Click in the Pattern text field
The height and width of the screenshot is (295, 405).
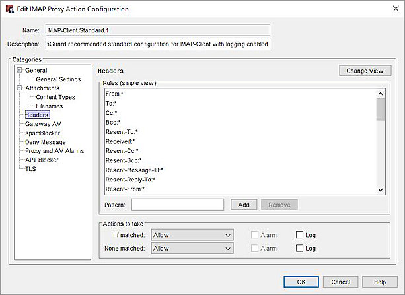pyautogui.click(x=177, y=205)
